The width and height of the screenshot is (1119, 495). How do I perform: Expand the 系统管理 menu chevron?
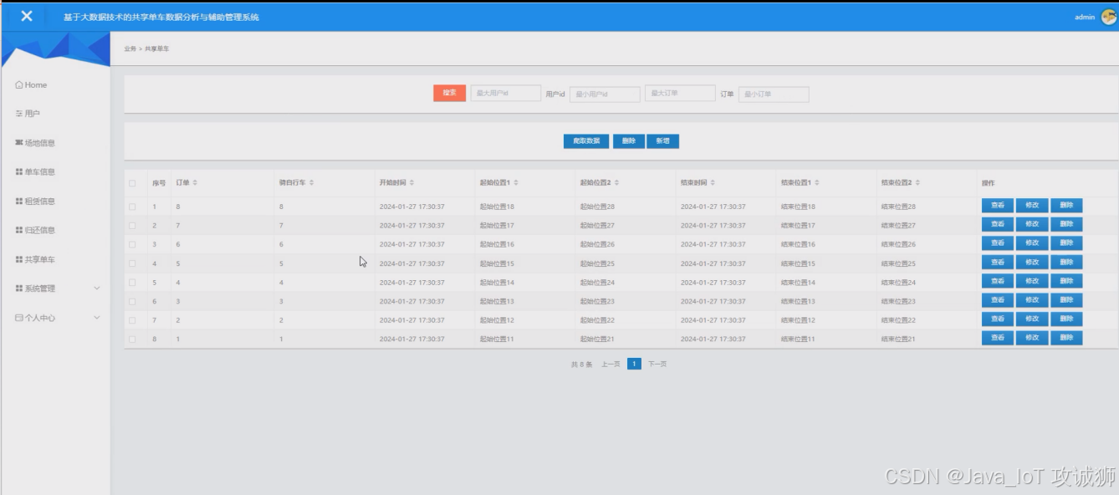(96, 288)
